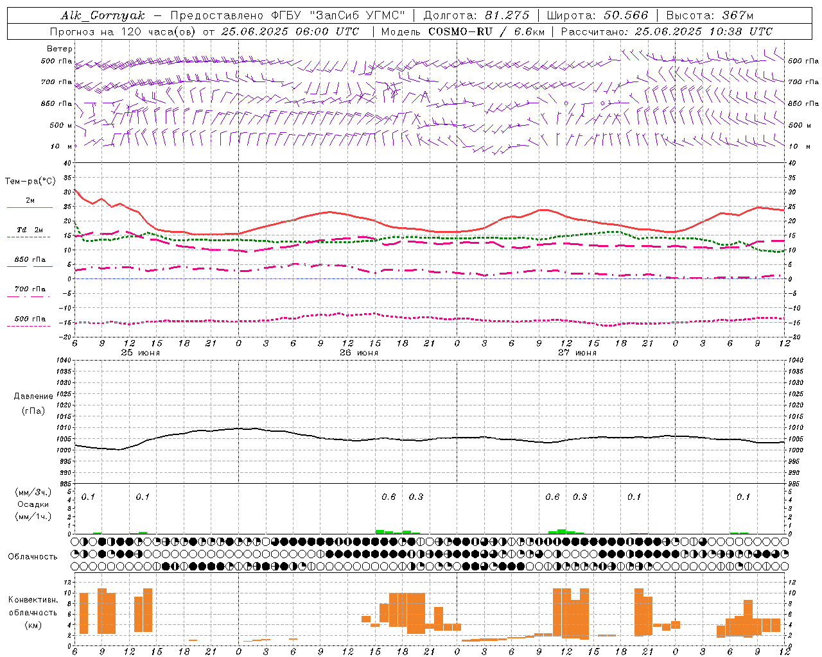Click the '25 июня' date label
This screenshot has height=657, width=822.
[141, 353]
